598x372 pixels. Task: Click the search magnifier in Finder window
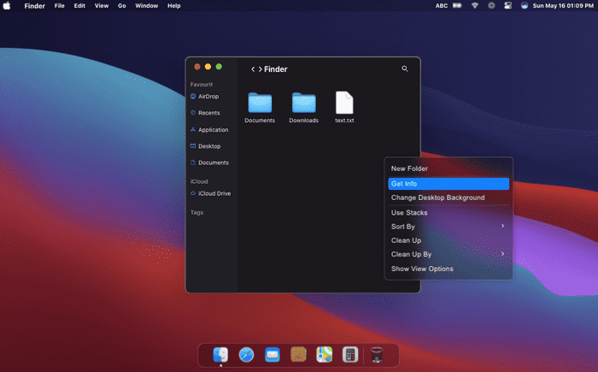click(405, 68)
